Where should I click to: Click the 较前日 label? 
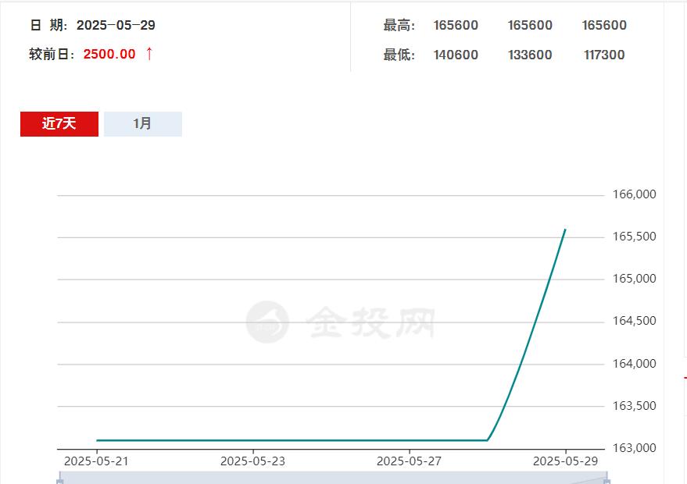click(x=52, y=54)
